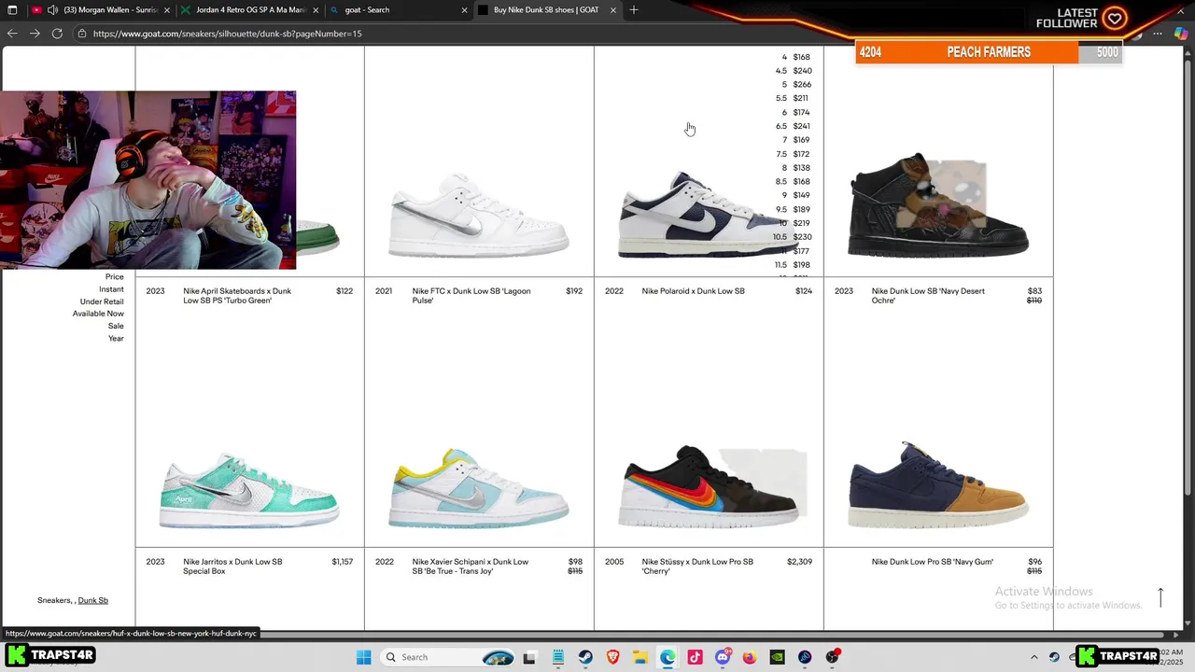Click the navy and tan Dunk image

click(x=937, y=484)
